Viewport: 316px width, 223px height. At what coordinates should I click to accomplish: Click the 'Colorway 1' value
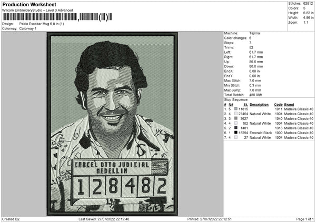[28, 28]
